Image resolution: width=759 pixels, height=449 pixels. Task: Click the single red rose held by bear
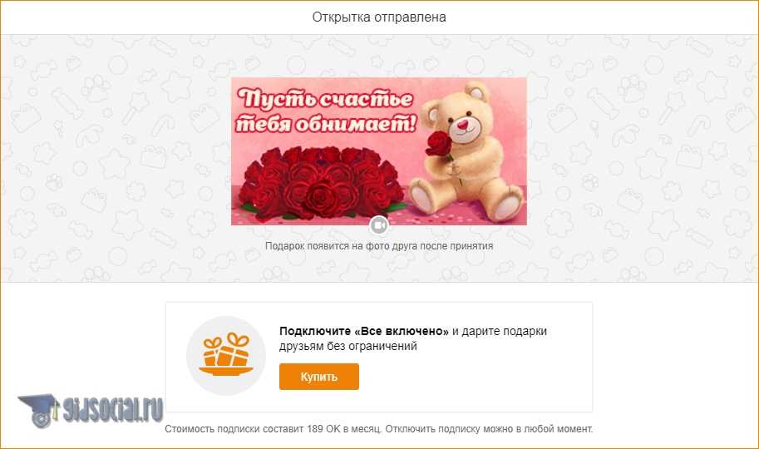click(x=439, y=143)
